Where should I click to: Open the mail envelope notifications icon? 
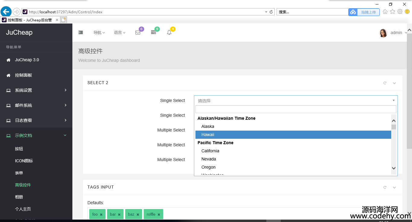pos(138,33)
